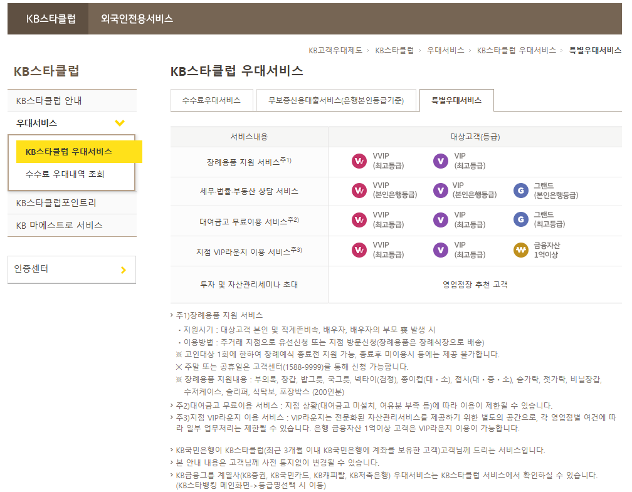
Task: Click VIP badge icon in 대여금고 무료이용 row
Action: point(441,219)
